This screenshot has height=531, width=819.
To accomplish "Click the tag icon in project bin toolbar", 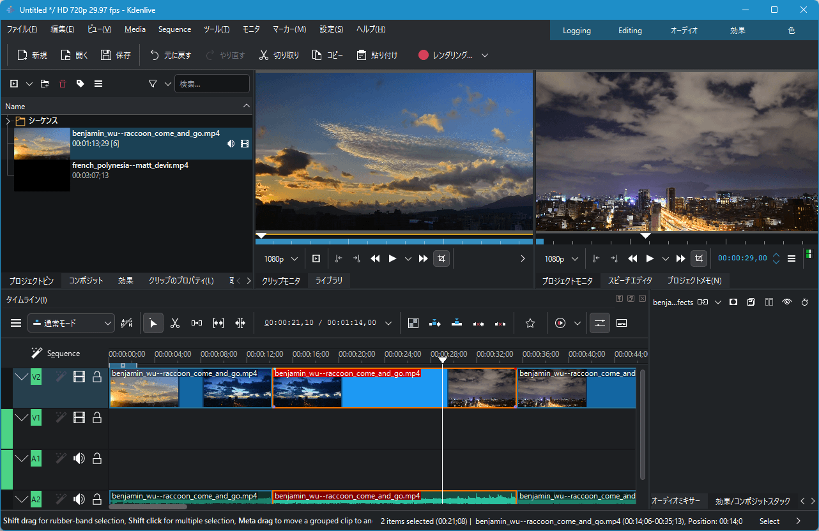I will pos(80,84).
